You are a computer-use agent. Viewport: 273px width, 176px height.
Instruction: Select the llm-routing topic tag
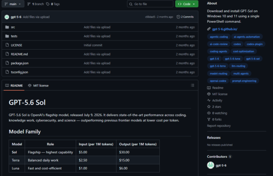238,66
